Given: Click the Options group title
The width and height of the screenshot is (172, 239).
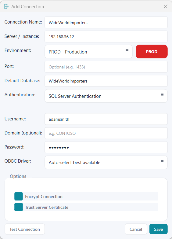Looking at the screenshot, I should (18, 176).
